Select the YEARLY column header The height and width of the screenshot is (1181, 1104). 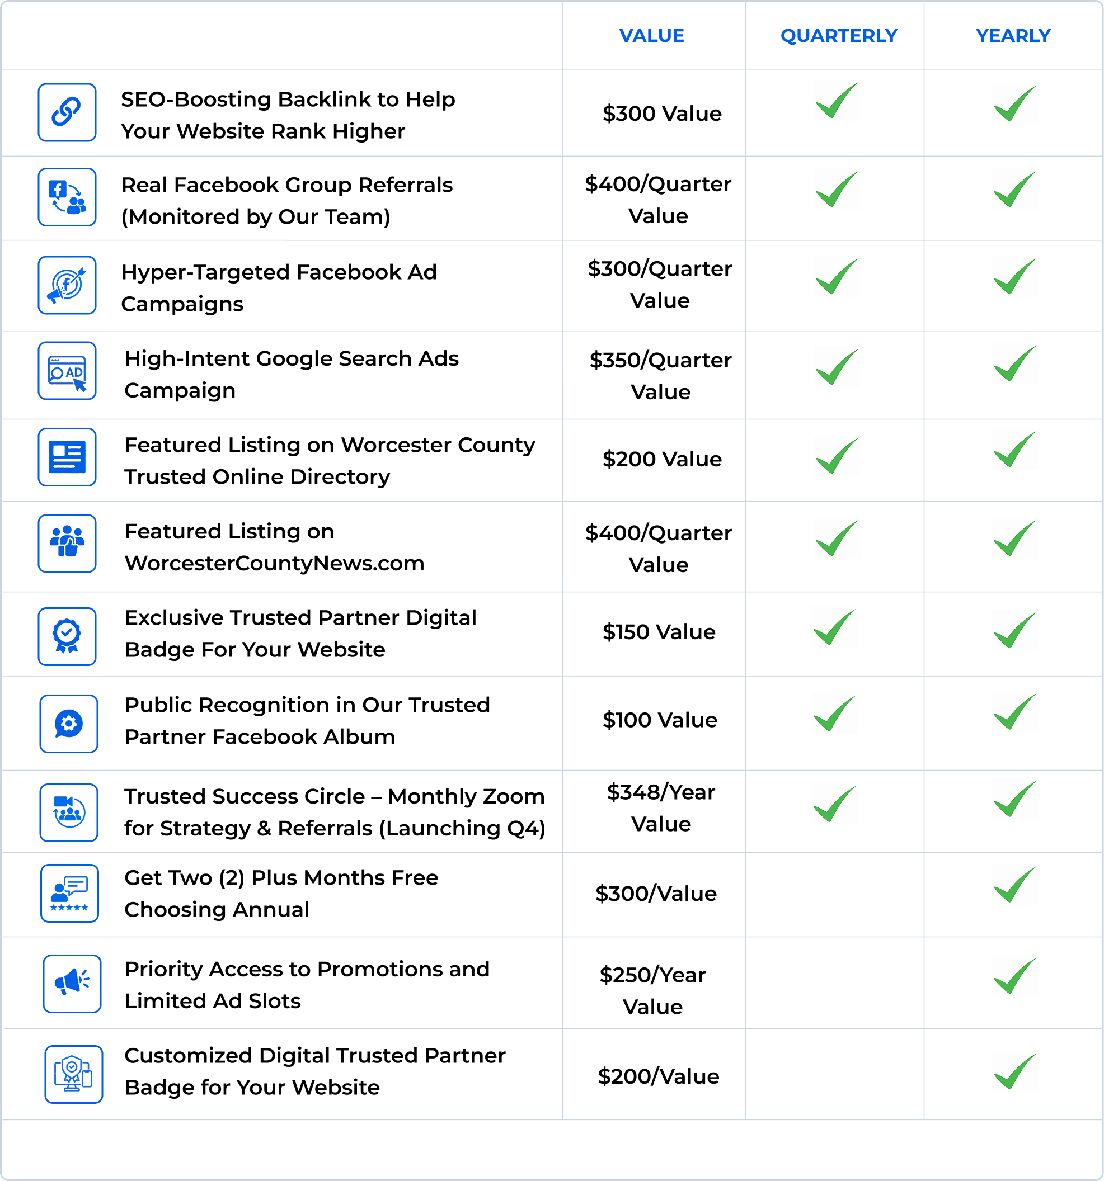tap(1013, 36)
